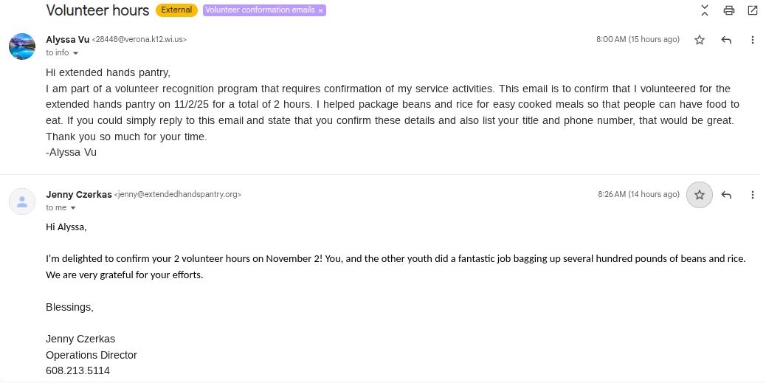Viewport: 766px width, 383px height.
Task: Expand recipient details next to 'to info'
Action: click(x=75, y=53)
